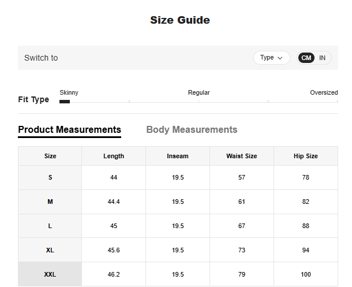Click the Skinny fit type indicator bar
Image resolution: width=352 pixels, height=287 pixels.
coord(65,102)
